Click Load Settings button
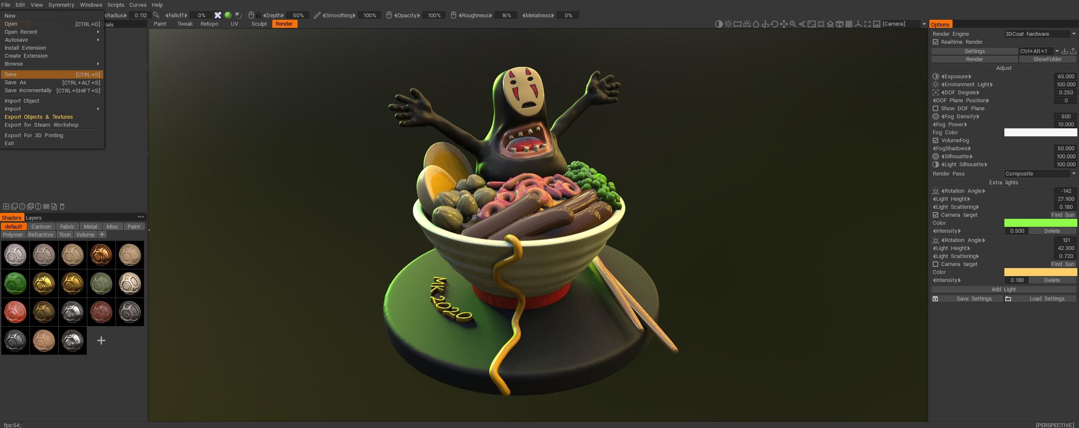 tap(1041, 299)
